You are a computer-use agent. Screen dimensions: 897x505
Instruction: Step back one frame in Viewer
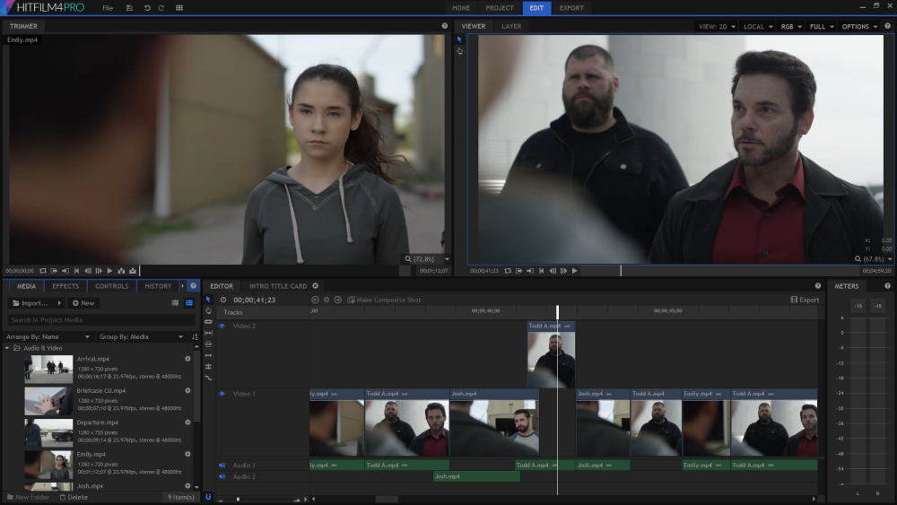[553, 271]
